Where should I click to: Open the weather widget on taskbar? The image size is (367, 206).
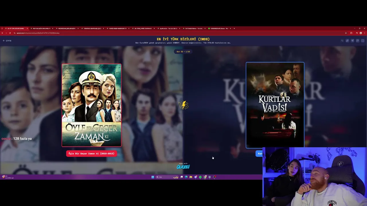coord(7,177)
